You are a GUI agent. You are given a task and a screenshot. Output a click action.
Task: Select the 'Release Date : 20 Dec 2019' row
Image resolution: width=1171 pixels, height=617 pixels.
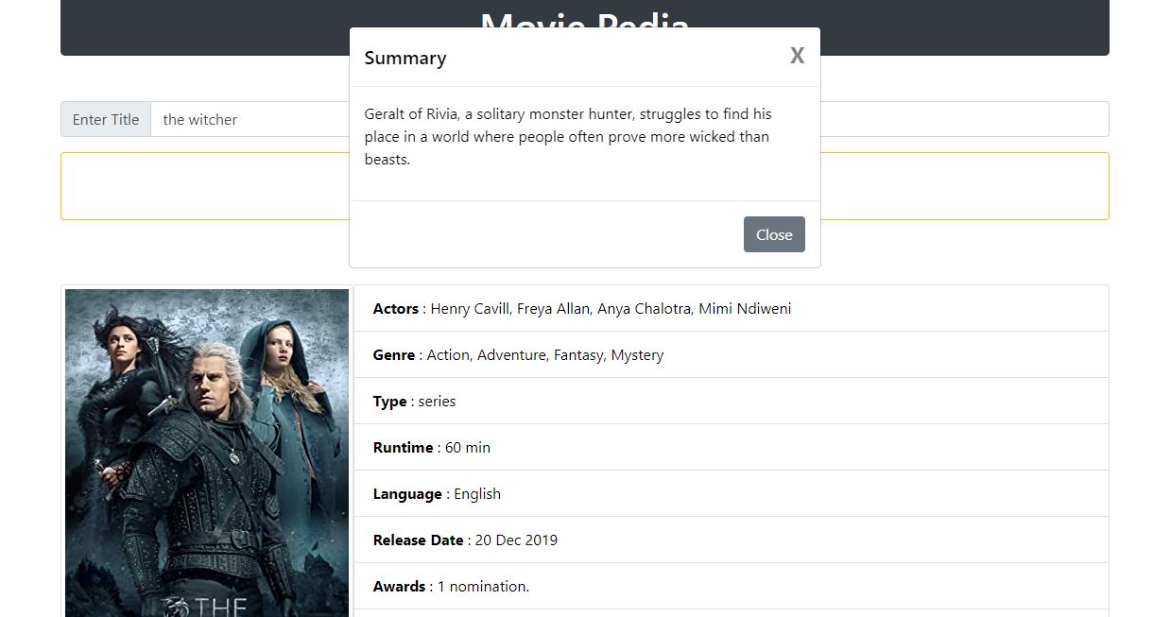point(731,540)
